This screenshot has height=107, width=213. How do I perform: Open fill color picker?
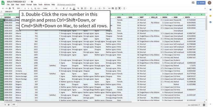pyautogui.click(x=78, y=8)
